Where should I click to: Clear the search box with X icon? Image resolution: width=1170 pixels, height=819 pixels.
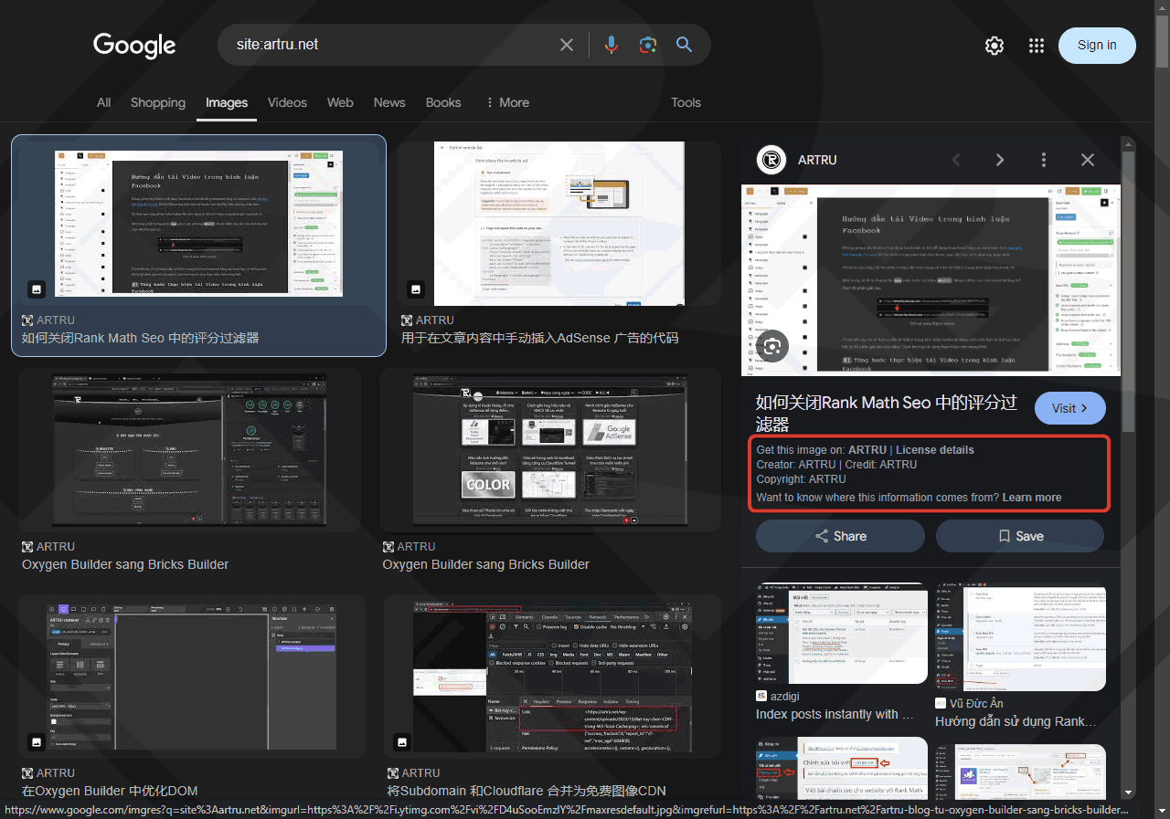point(567,45)
